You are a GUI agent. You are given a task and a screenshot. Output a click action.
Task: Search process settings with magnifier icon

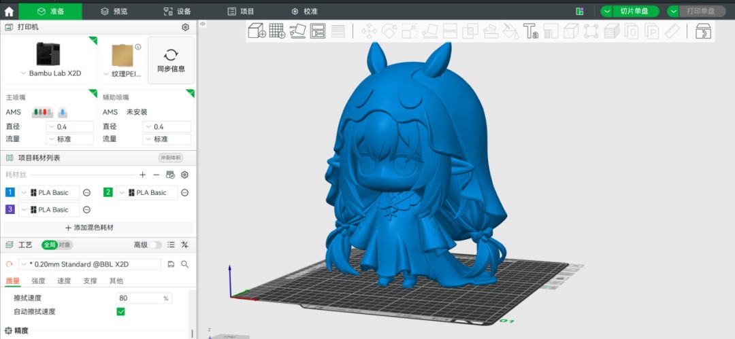[x=184, y=264]
